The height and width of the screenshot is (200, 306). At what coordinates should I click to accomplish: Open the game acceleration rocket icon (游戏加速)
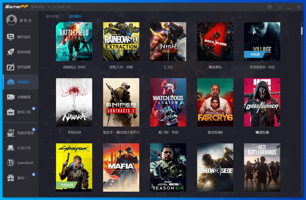pos(11,52)
